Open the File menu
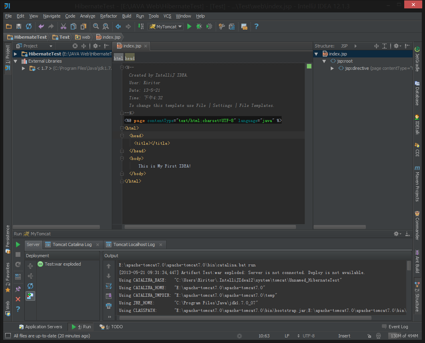The height and width of the screenshot is (343, 425). click(8, 16)
